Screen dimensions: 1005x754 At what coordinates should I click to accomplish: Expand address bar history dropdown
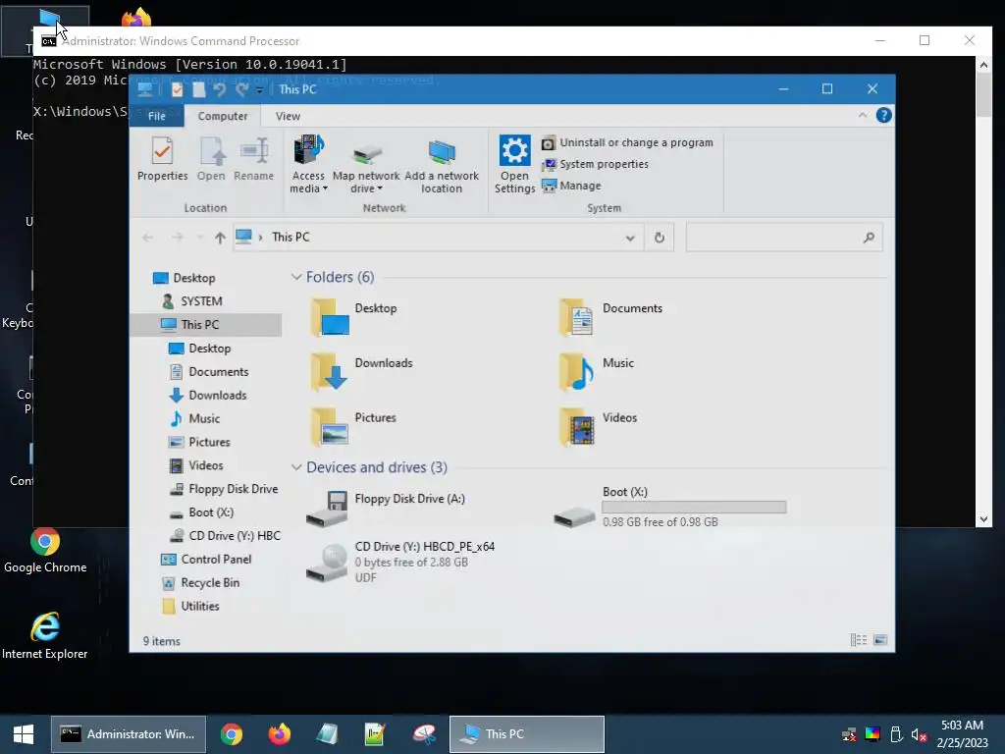point(630,238)
